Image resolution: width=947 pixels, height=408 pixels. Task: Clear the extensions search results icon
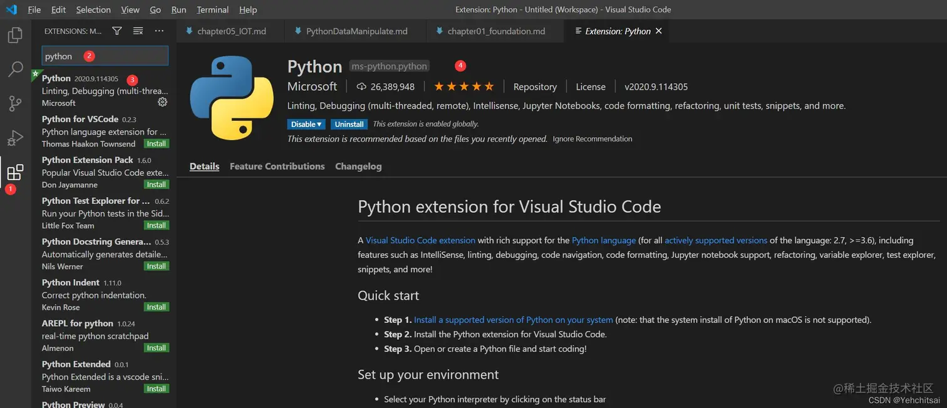coord(138,30)
